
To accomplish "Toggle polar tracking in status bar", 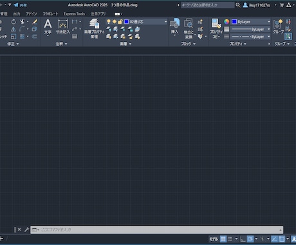I will (250, 239).
